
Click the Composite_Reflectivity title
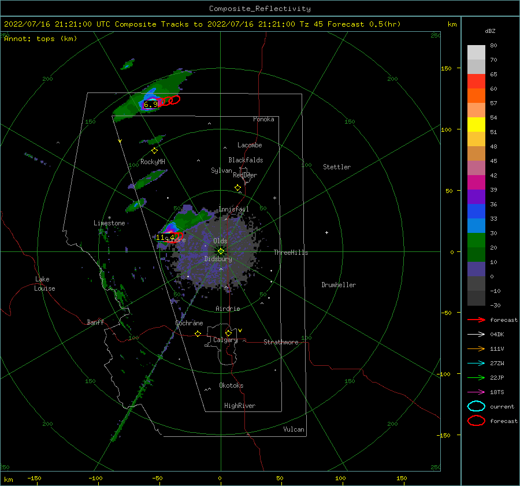(260, 9)
